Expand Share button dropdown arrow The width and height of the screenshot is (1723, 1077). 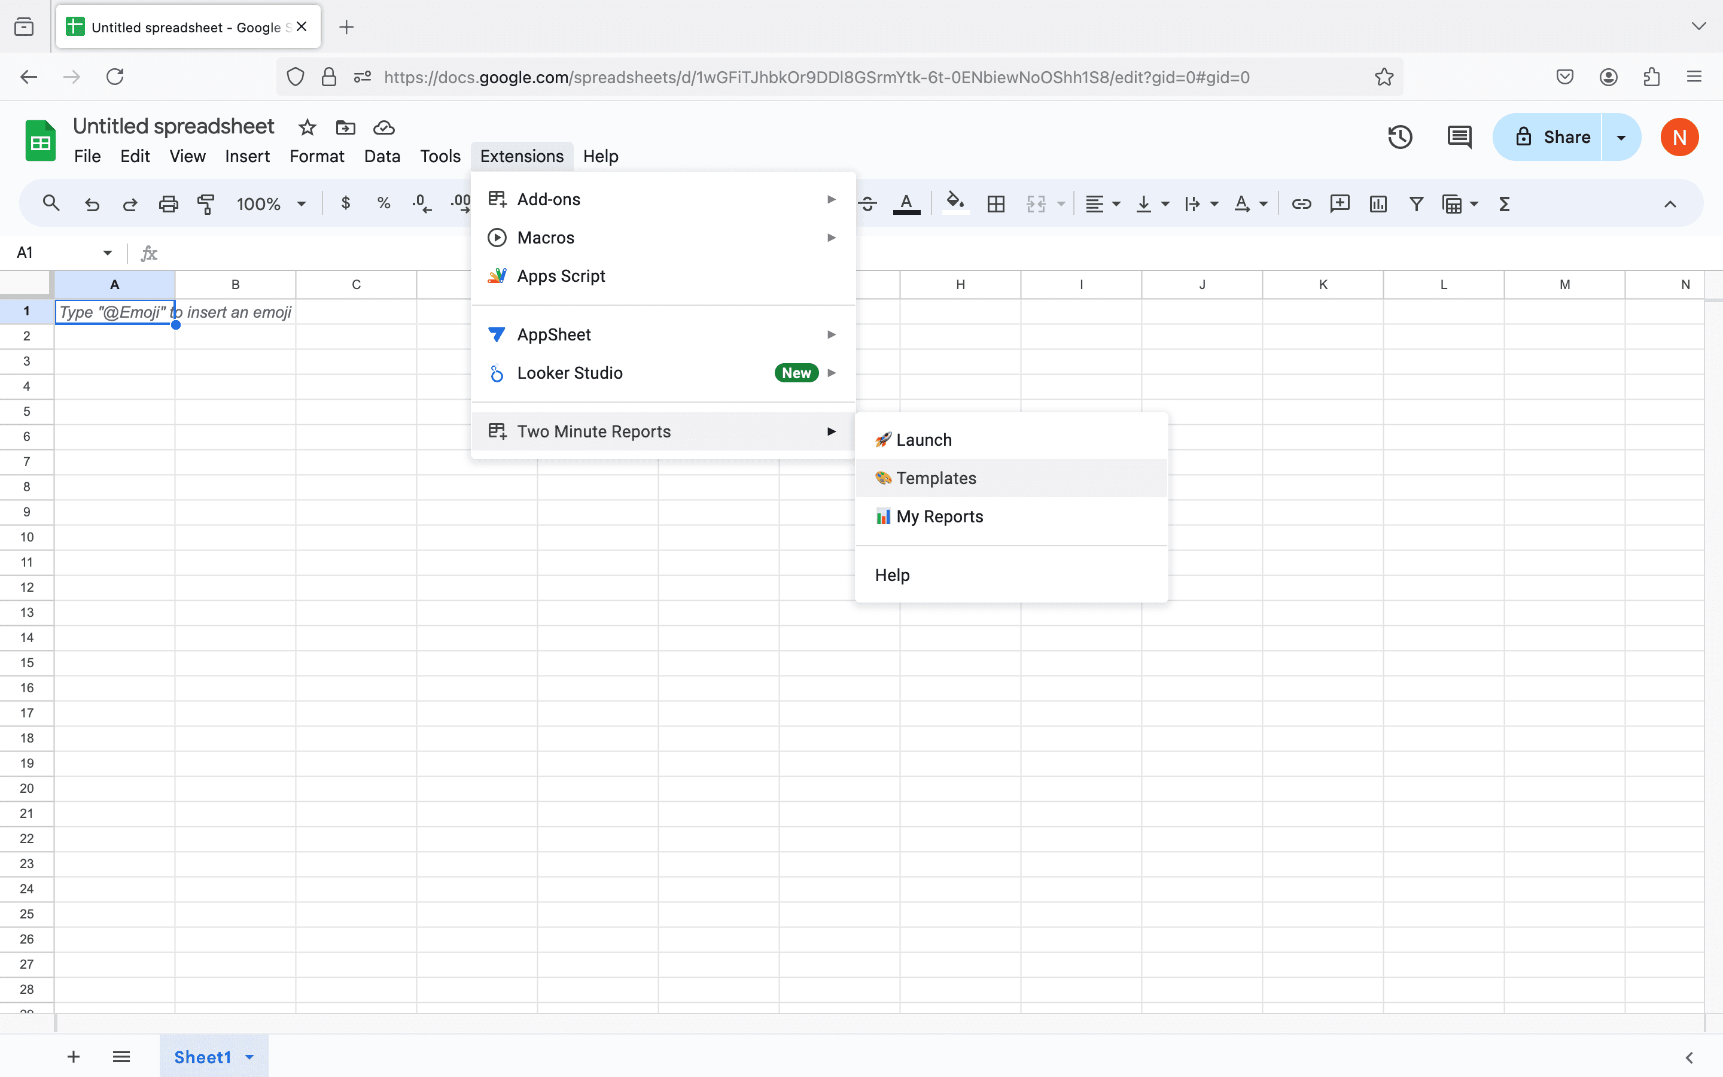[x=1621, y=137]
